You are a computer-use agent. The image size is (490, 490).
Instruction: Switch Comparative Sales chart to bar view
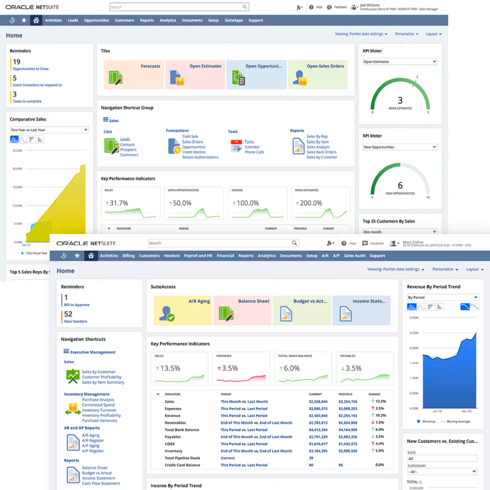pyautogui.click(x=40, y=140)
